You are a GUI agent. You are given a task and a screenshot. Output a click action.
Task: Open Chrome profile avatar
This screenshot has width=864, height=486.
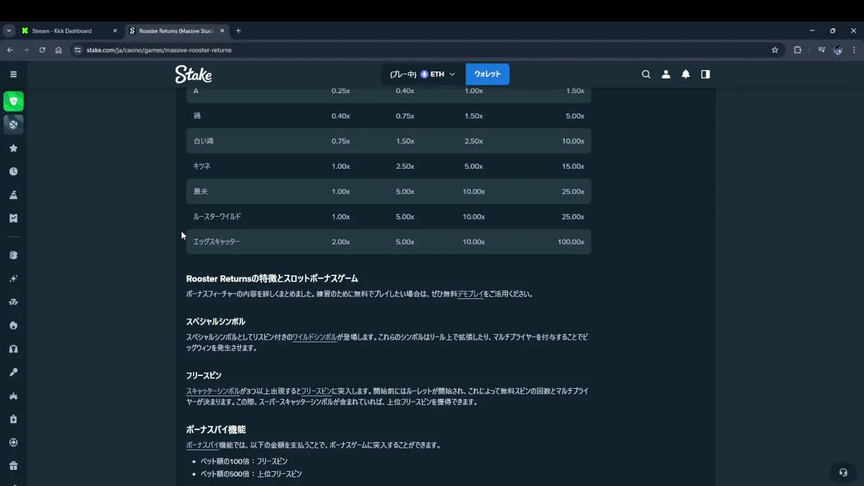coord(838,50)
